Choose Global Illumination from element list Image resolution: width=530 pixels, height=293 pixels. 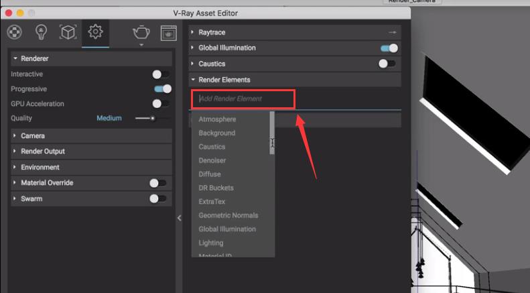point(227,229)
